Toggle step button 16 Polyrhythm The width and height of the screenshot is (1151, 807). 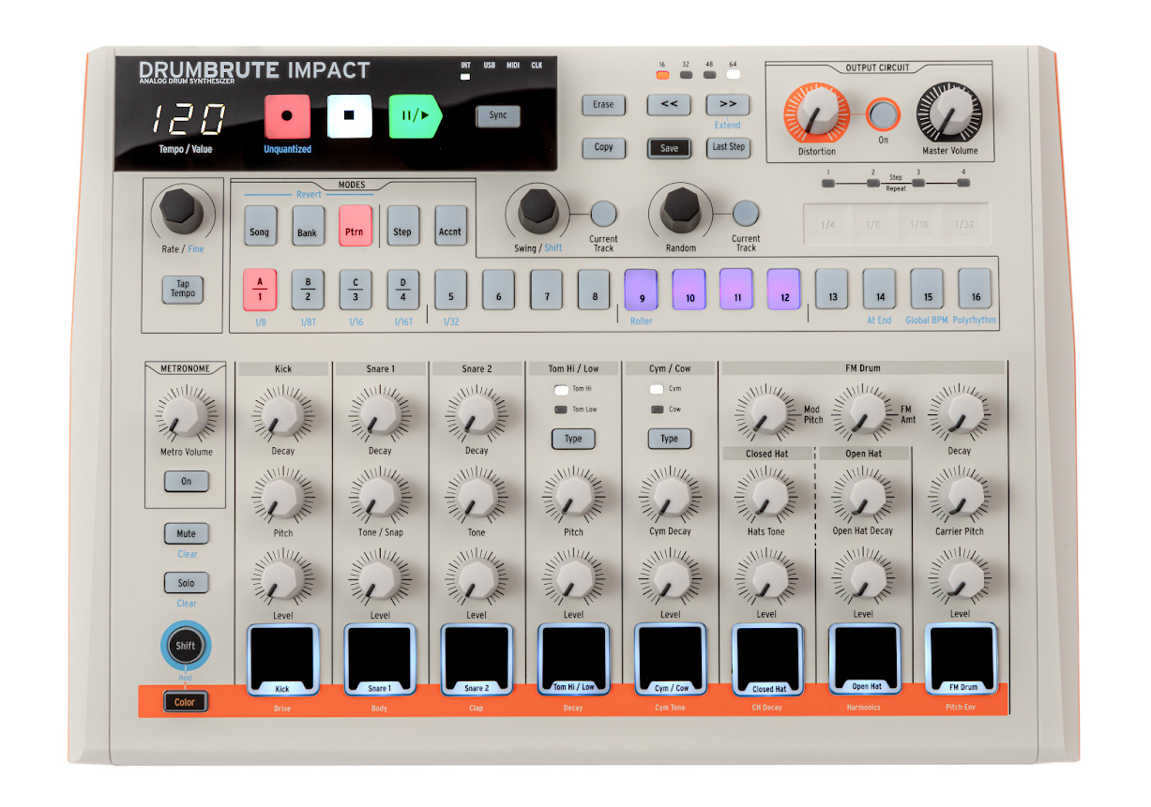point(975,290)
